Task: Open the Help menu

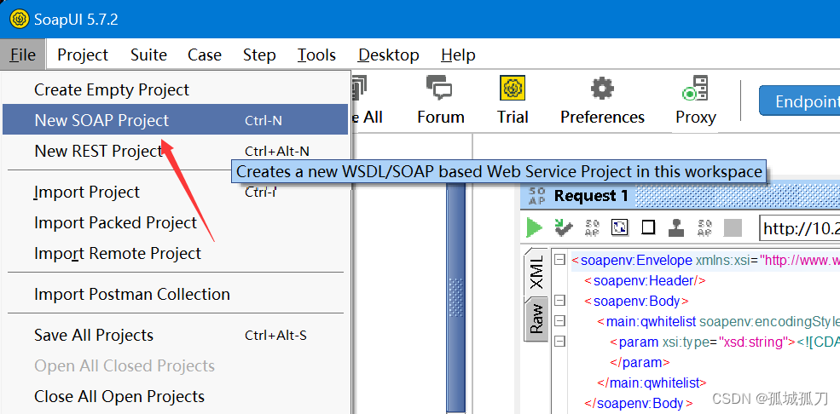Action: (x=458, y=55)
